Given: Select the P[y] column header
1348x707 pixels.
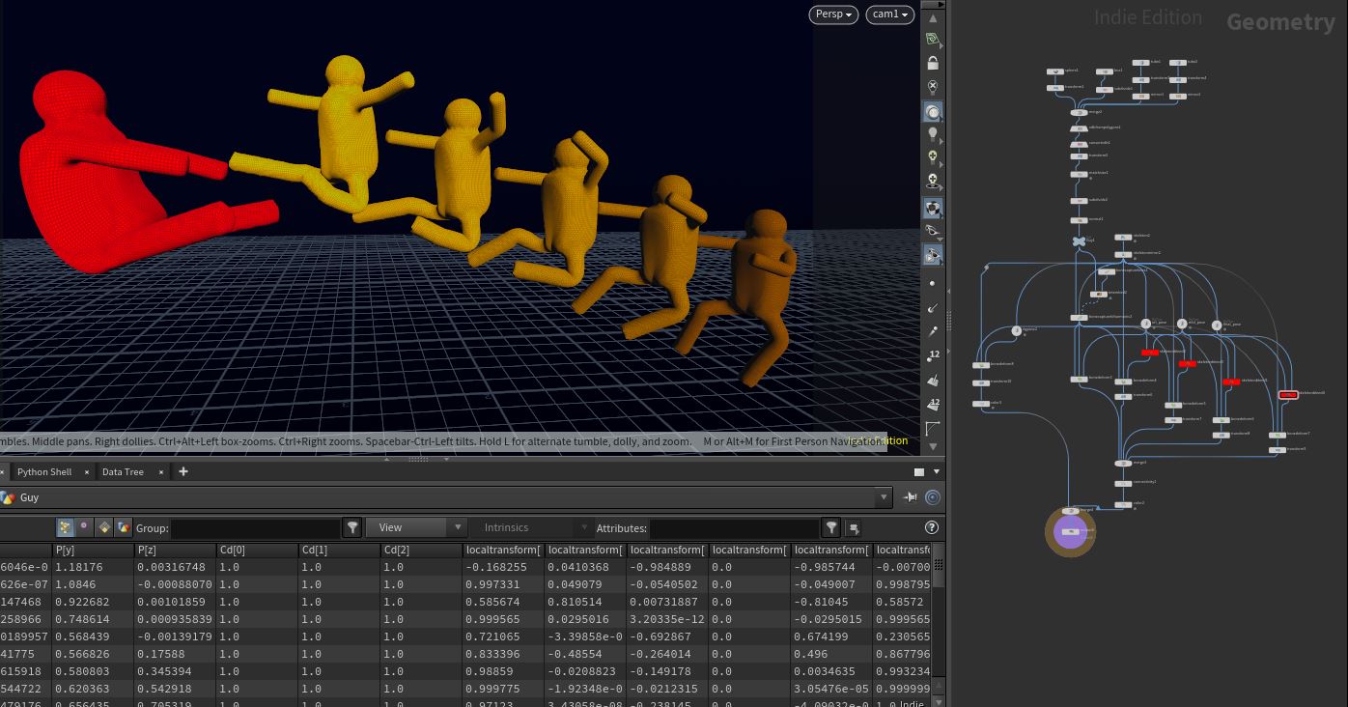Looking at the screenshot, I should click(93, 551).
